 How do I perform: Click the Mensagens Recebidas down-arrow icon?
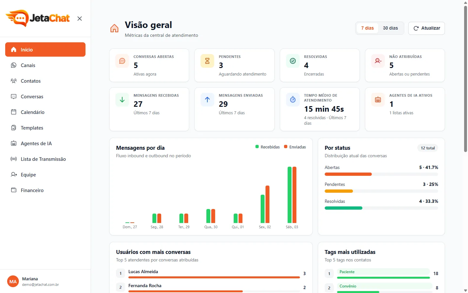tap(122, 100)
